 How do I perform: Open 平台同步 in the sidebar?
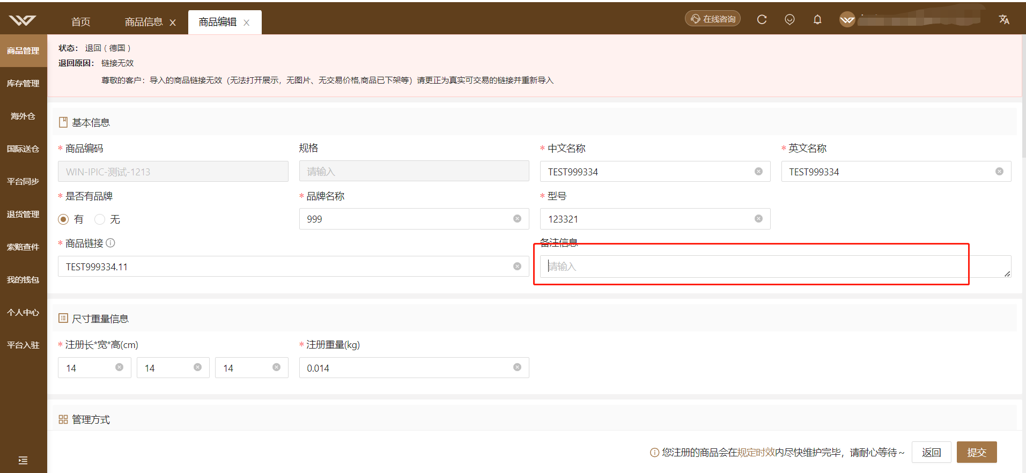tap(23, 182)
